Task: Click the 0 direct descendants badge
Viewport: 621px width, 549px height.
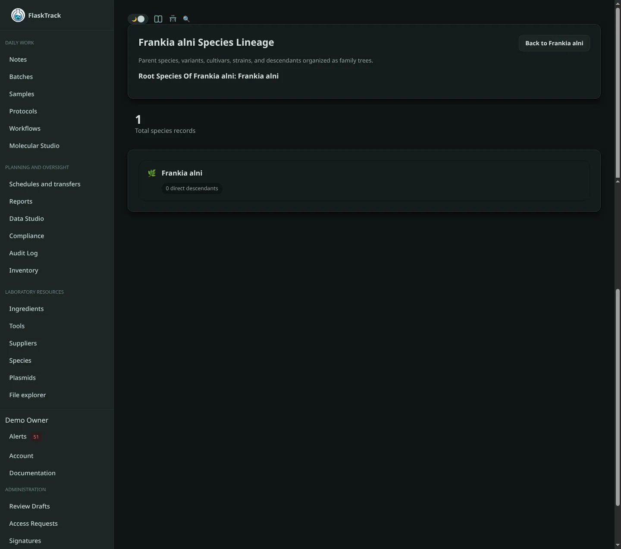Action: tap(192, 188)
